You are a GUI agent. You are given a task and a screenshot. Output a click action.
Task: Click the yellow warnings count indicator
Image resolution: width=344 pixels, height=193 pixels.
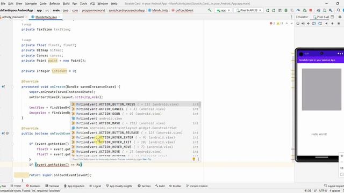pos(280,24)
